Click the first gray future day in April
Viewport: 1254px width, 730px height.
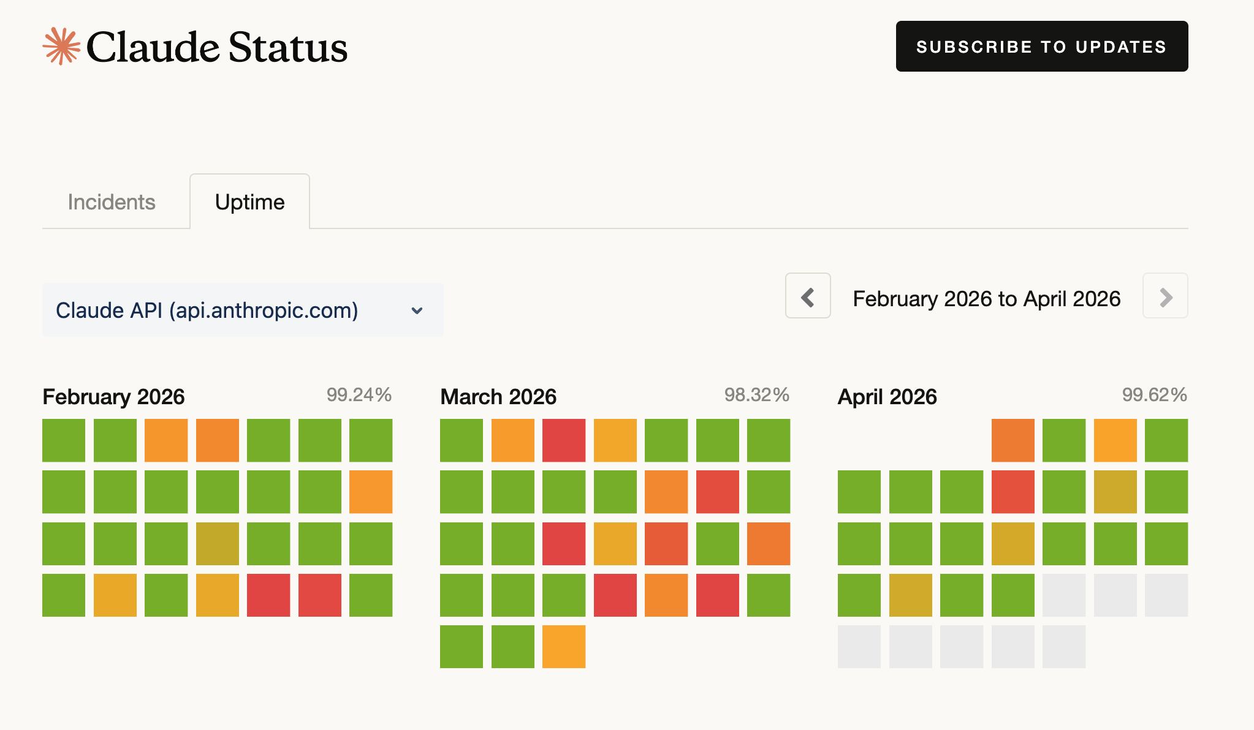[1064, 595]
